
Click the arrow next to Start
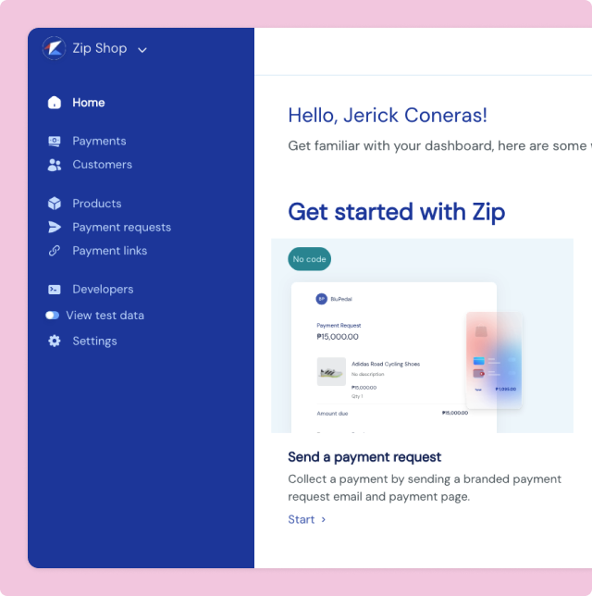pos(324,519)
